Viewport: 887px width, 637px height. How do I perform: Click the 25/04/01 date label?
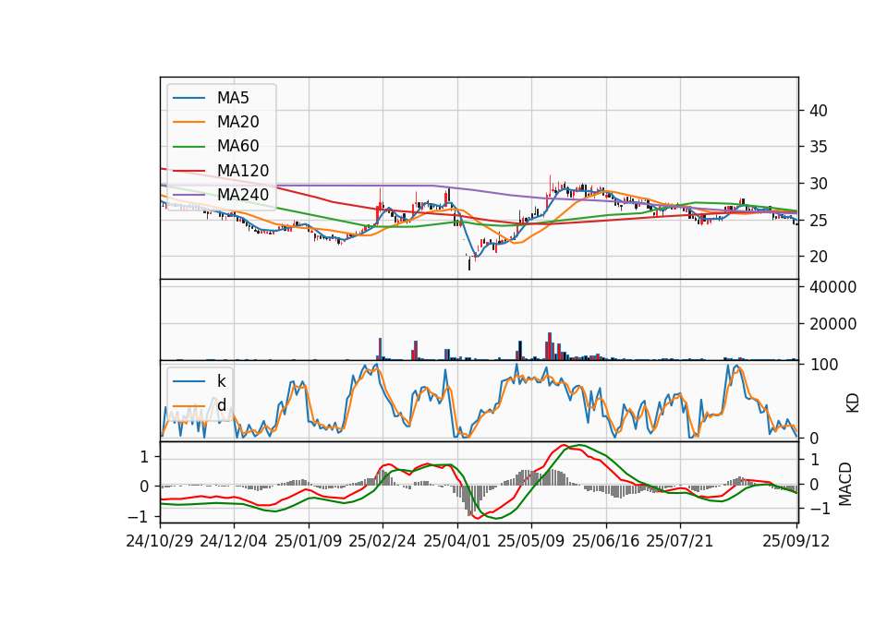tap(456, 541)
